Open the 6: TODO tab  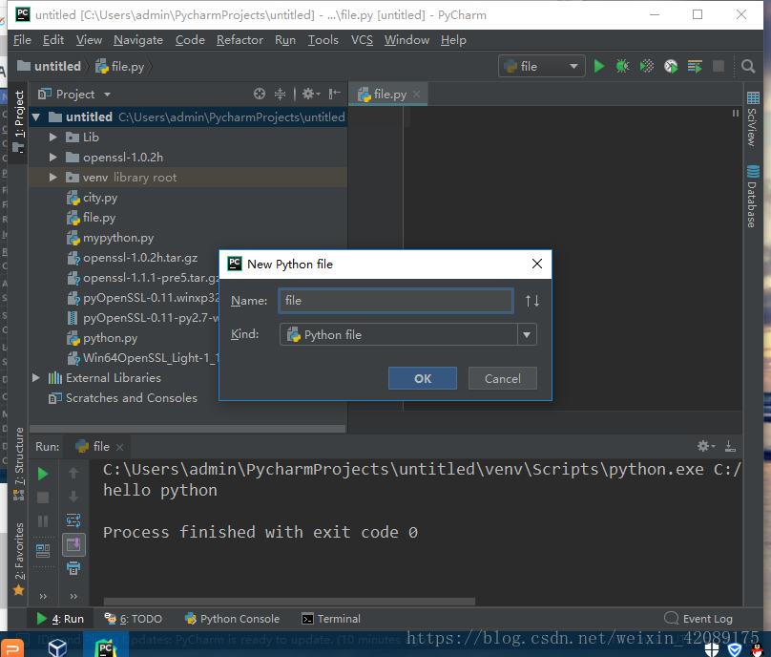click(134, 619)
